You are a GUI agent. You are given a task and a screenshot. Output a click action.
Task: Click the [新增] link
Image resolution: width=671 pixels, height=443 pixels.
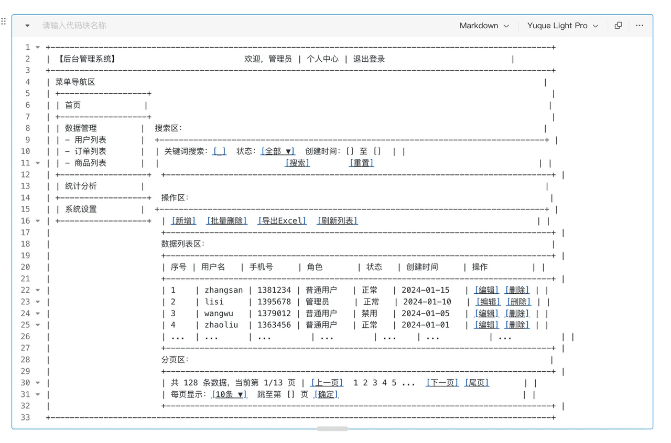183,220
